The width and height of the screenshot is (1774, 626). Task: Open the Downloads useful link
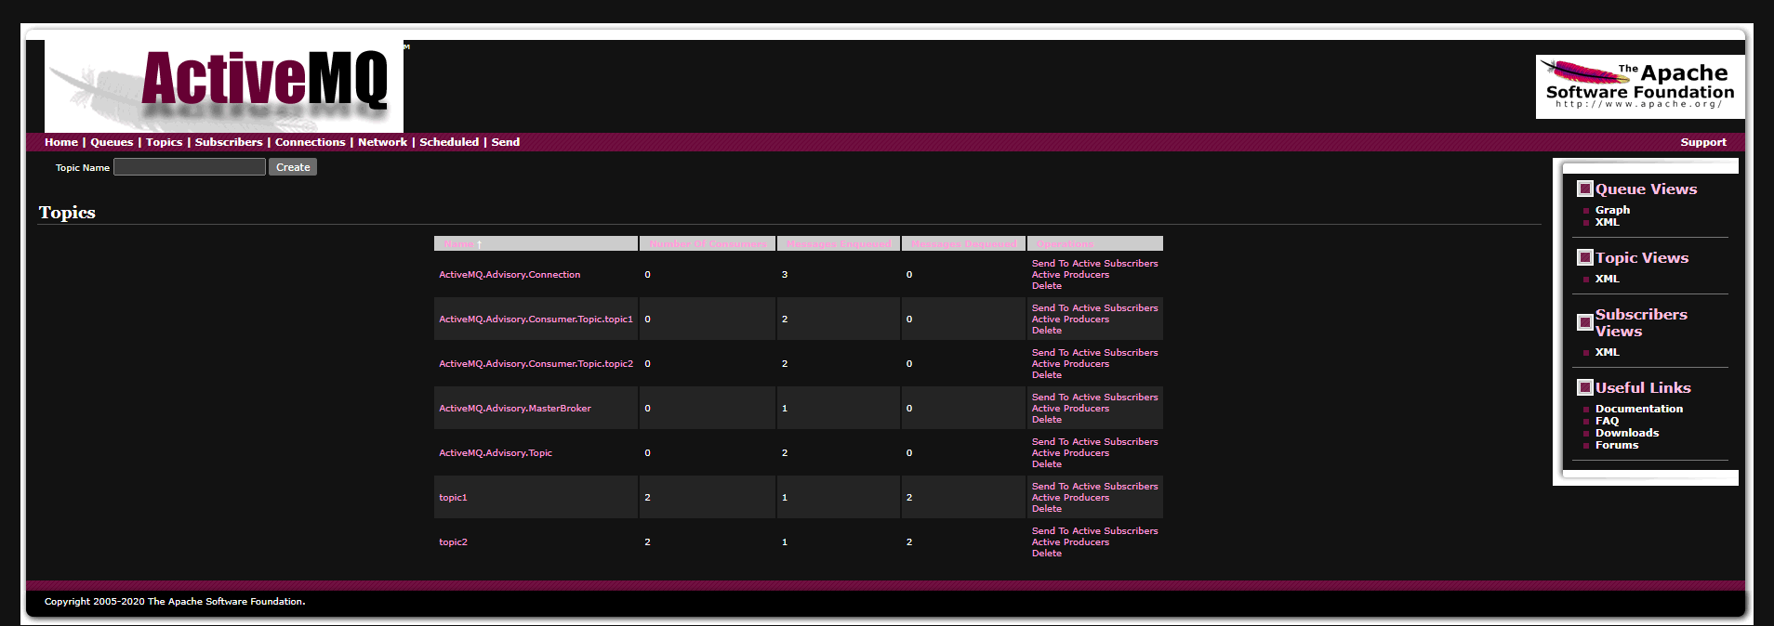pyautogui.click(x=1627, y=433)
